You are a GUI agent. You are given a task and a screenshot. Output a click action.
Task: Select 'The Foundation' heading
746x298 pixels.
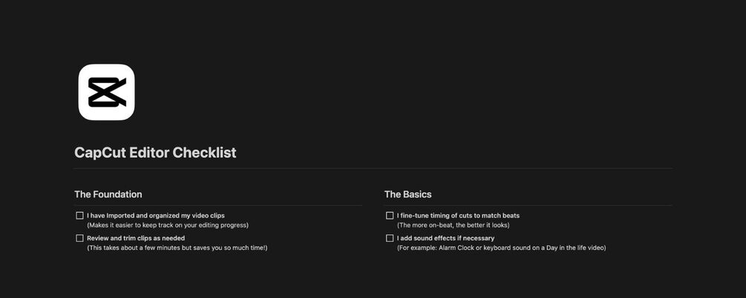108,194
